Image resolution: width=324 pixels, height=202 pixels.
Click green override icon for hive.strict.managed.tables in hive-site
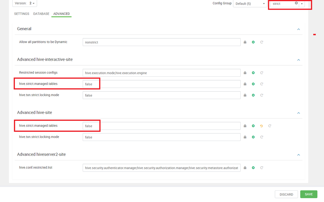253,126
